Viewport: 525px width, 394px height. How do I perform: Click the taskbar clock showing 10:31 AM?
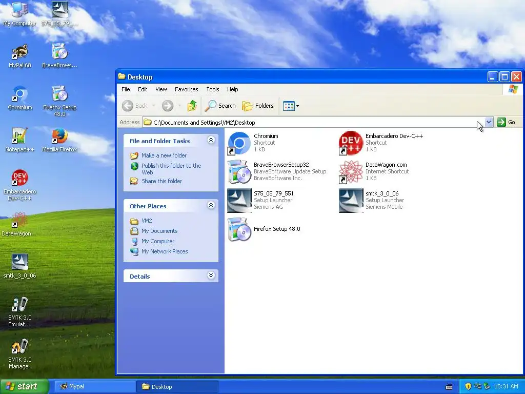(x=506, y=387)
